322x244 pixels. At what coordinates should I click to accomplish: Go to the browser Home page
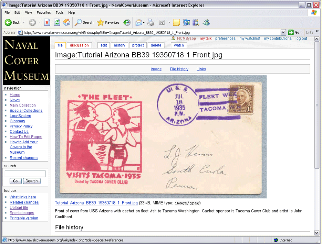67,22
